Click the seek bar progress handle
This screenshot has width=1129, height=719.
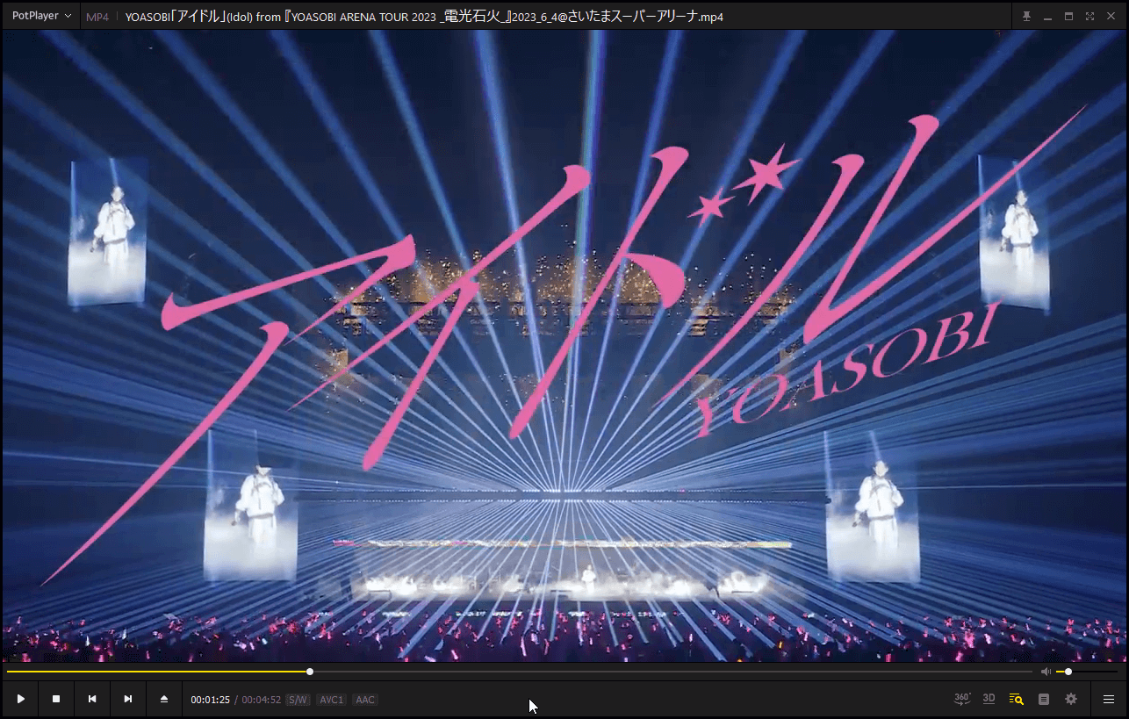click(310, 672)
